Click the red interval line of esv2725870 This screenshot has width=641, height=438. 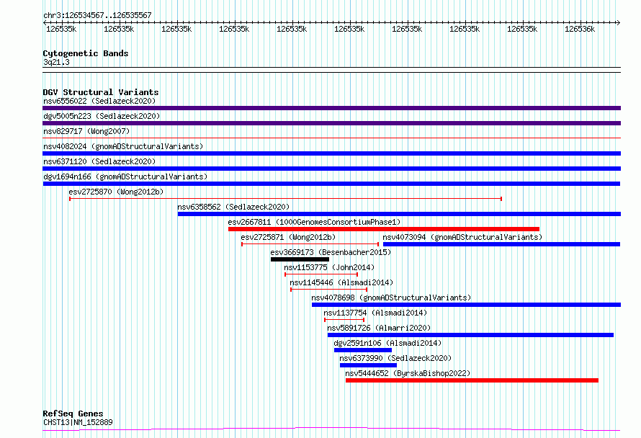[285, 199]
